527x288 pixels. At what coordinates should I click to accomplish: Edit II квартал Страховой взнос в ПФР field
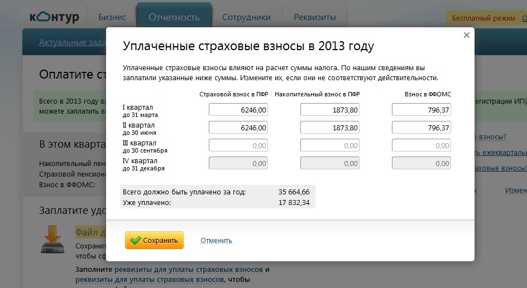pyautogui.click(x=238, y=128)
